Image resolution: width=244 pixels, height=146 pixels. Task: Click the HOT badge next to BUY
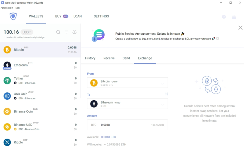65,16
